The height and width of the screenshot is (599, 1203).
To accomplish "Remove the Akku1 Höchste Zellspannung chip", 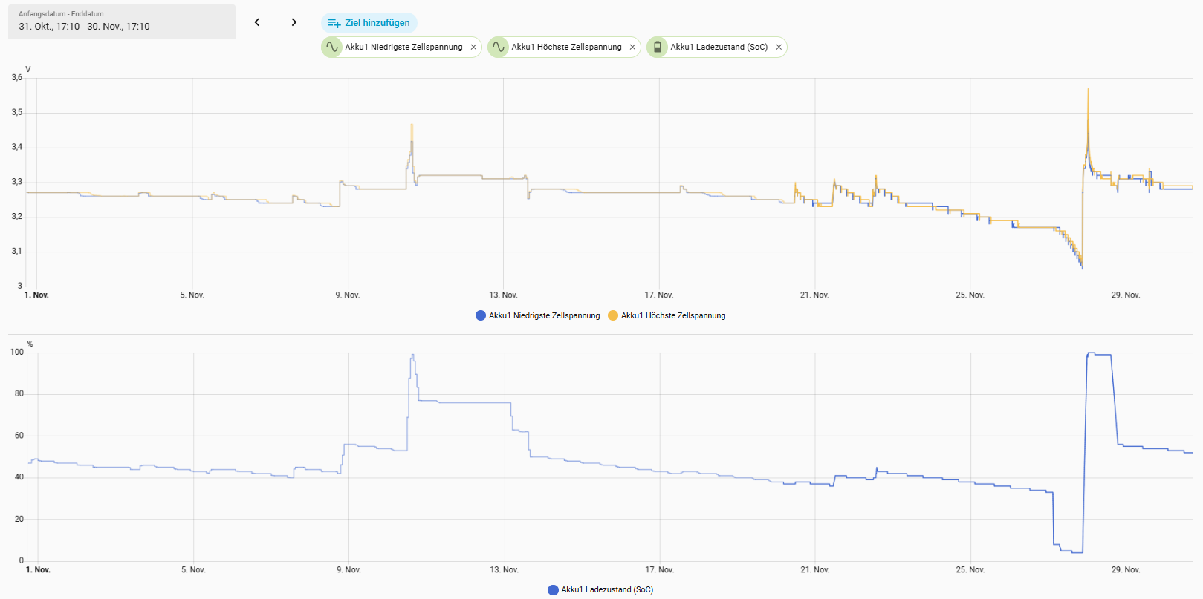I will tap(632, 47).
